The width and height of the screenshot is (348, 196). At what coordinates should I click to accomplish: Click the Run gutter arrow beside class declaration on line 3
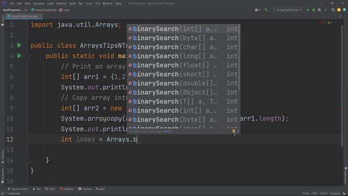coord(20,46)
